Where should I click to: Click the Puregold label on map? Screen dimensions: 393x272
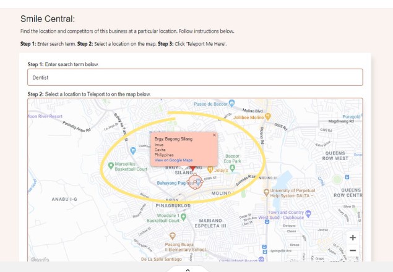(352, 116)
